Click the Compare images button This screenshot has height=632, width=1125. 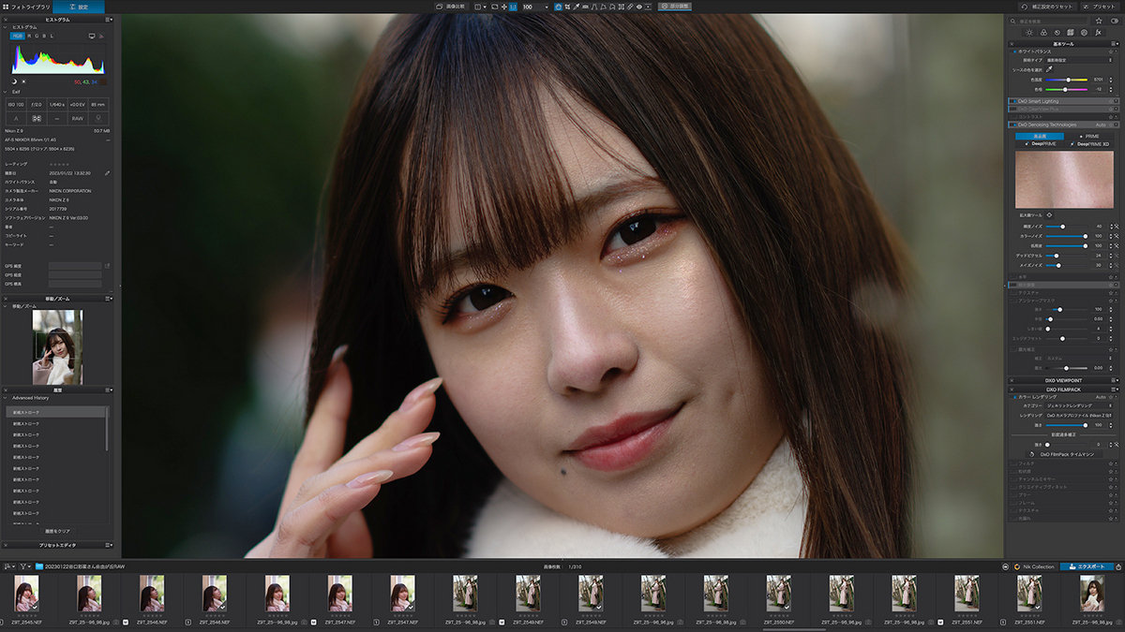coord(454,7)
